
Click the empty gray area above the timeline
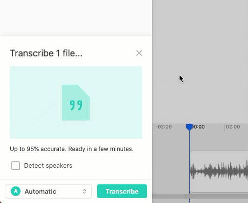tap(200, 62)
